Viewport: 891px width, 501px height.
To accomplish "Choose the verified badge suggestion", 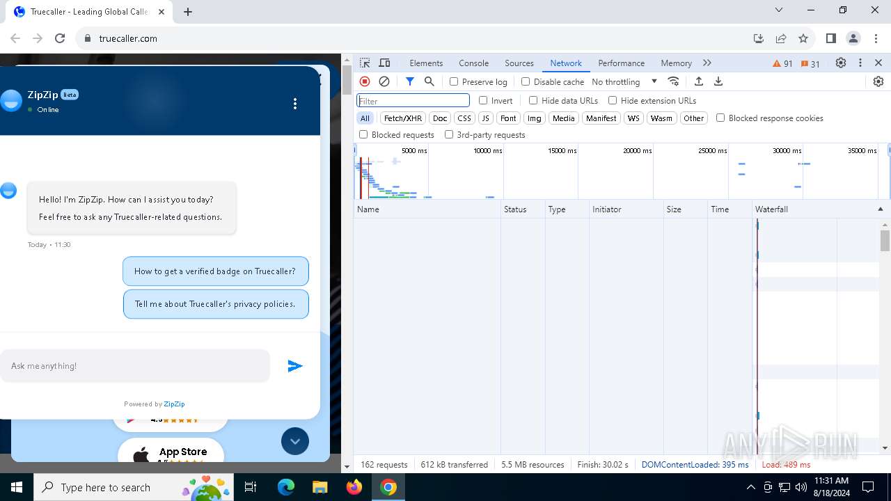I will pos(215,271).
